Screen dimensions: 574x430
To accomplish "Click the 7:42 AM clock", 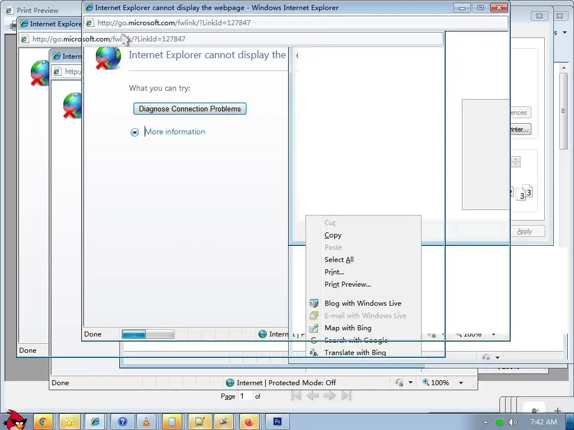I will click(x=544, y=422).
